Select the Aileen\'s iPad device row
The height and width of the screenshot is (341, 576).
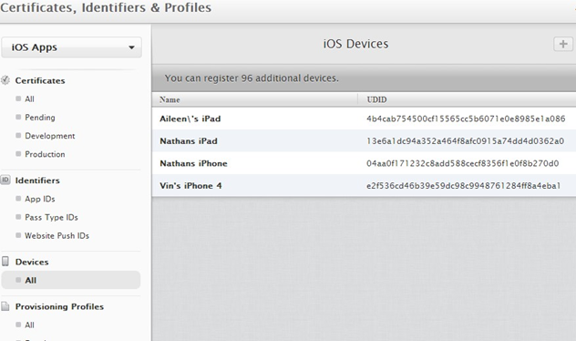[364, 119]
